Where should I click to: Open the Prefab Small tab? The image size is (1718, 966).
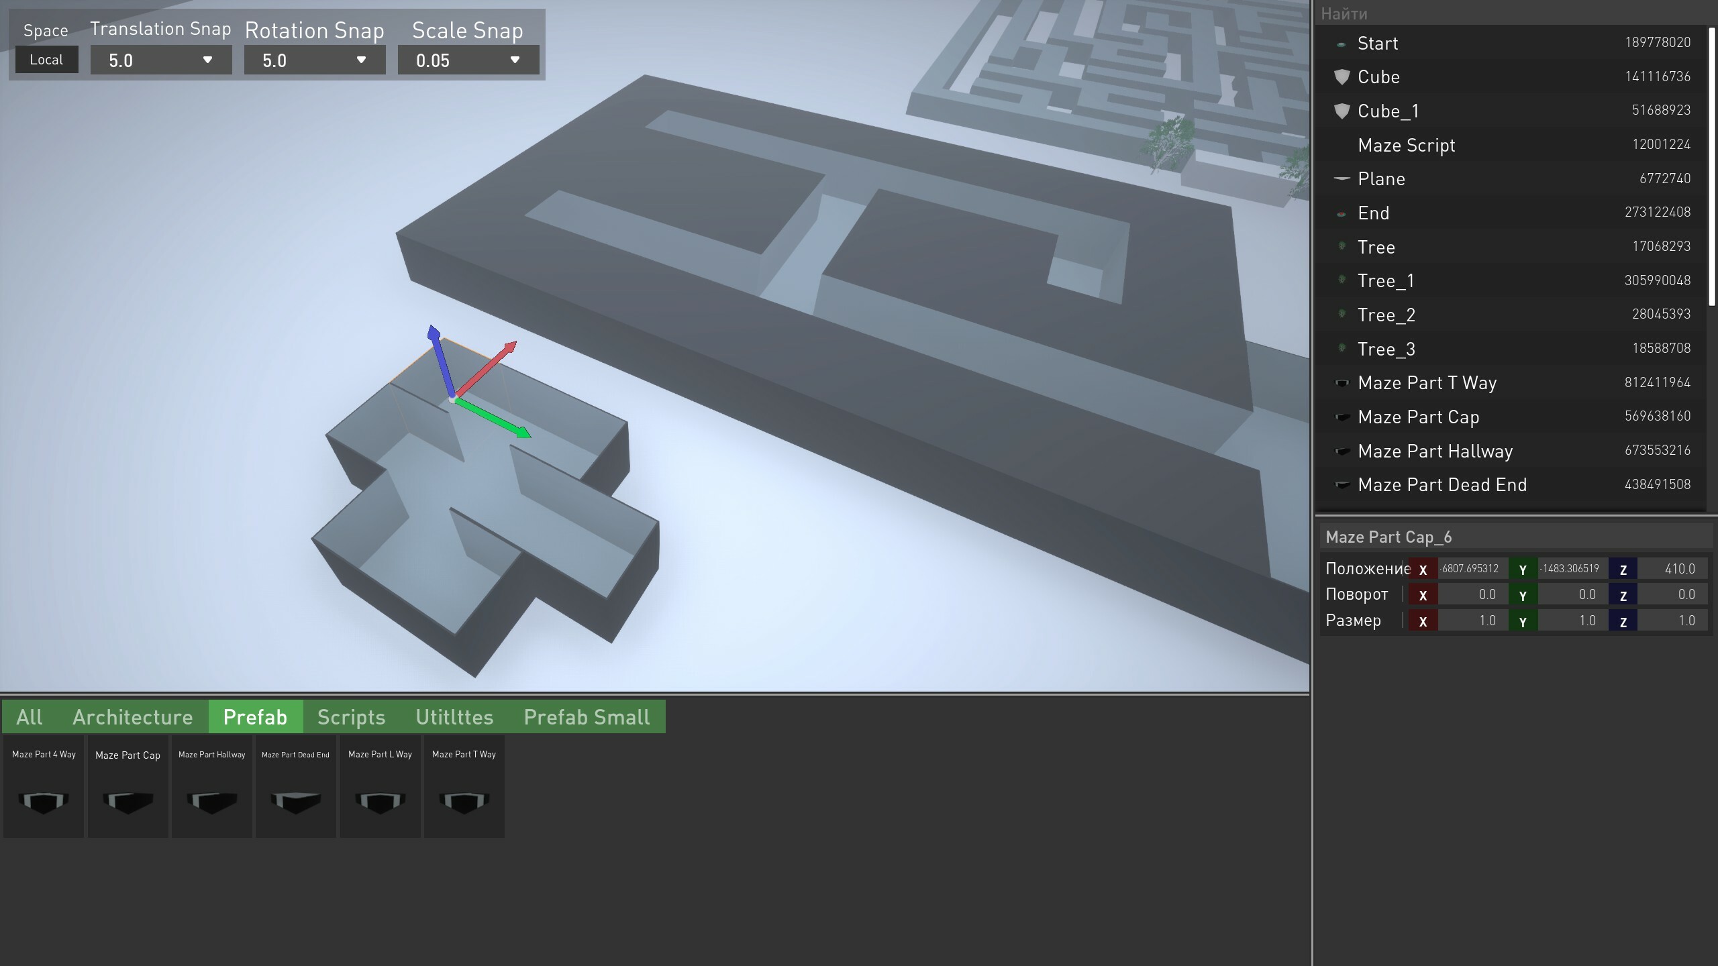[587, 717]
